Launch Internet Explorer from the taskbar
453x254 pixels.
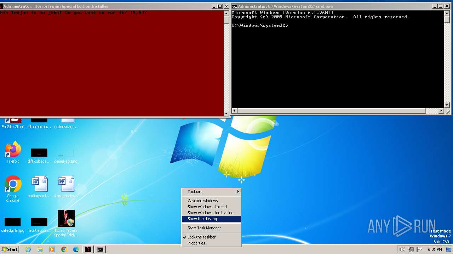click(28, 249)
